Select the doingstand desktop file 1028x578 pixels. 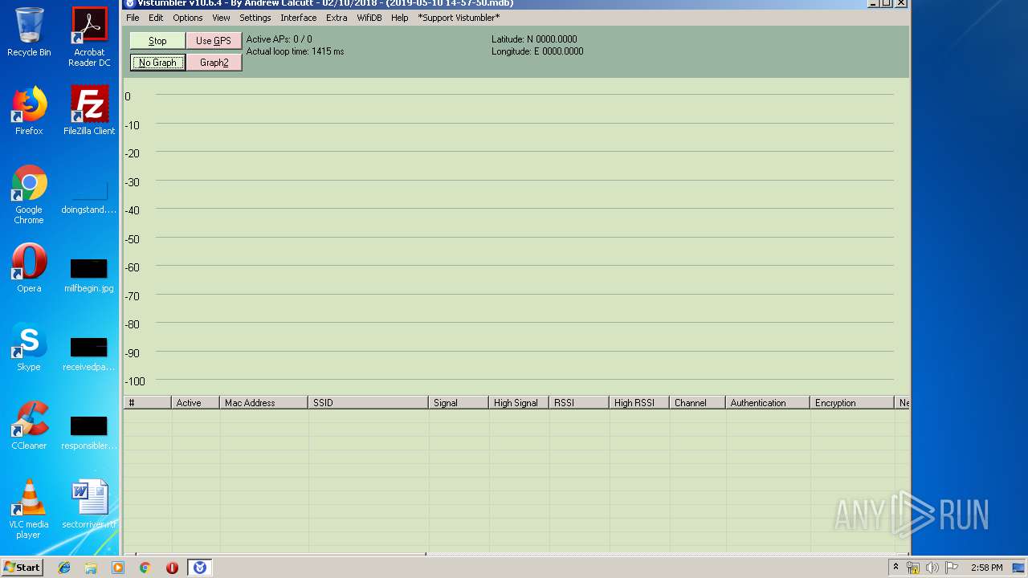(89, 197)
